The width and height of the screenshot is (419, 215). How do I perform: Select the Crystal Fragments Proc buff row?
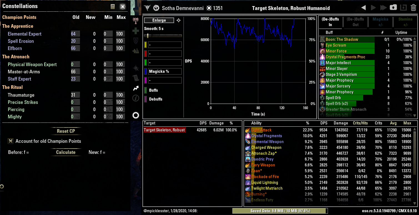[366, 57]
